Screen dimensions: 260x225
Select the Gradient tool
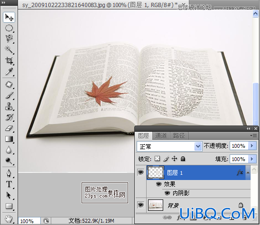point(9,139)
